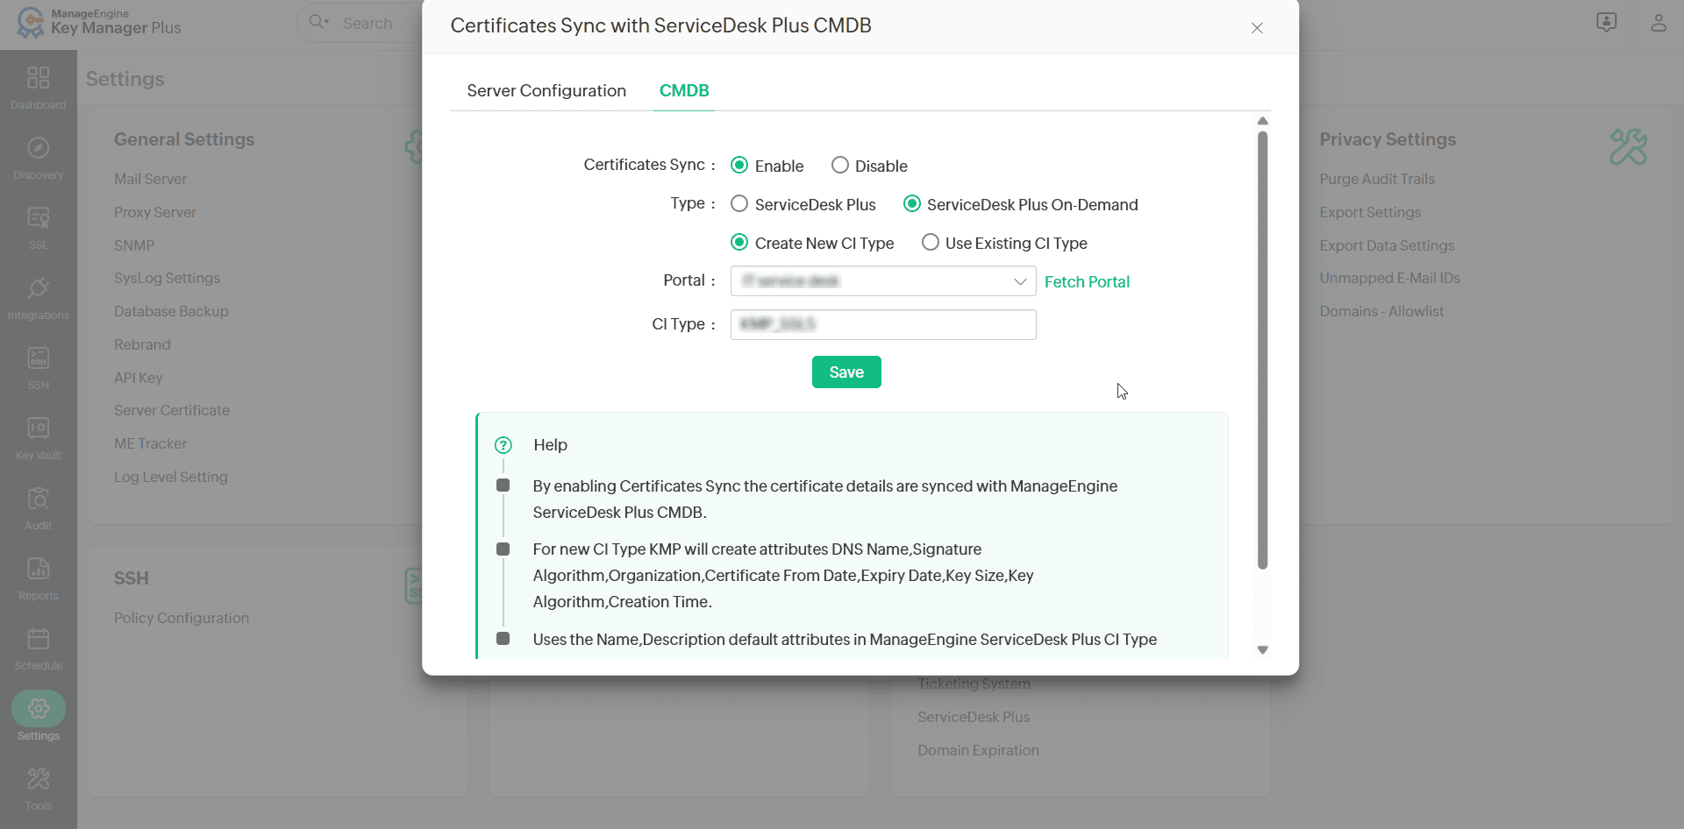Disable Certificates Sync
The image size is (1684, 829).
[839, 165]
